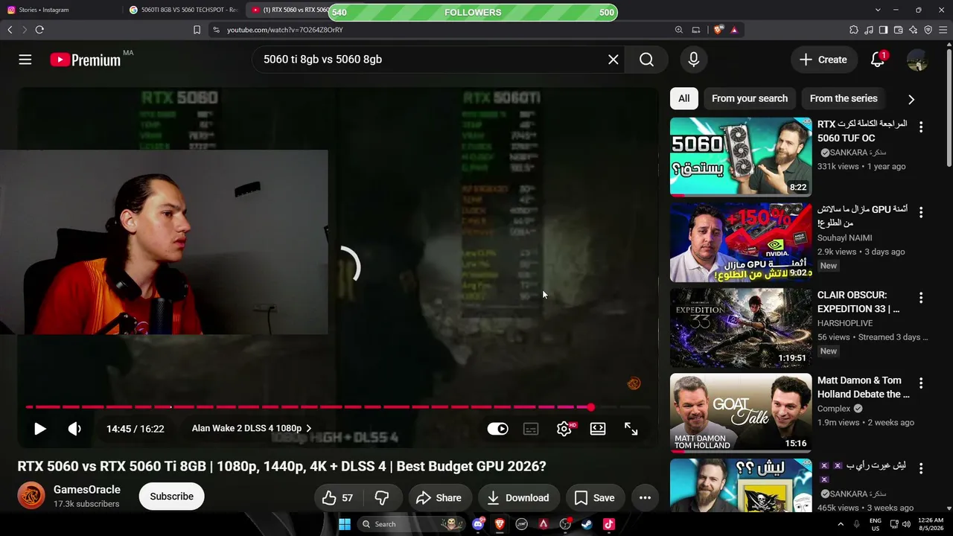Open Steam from the taskbar
953x536 pixels.
click(587, 524)
